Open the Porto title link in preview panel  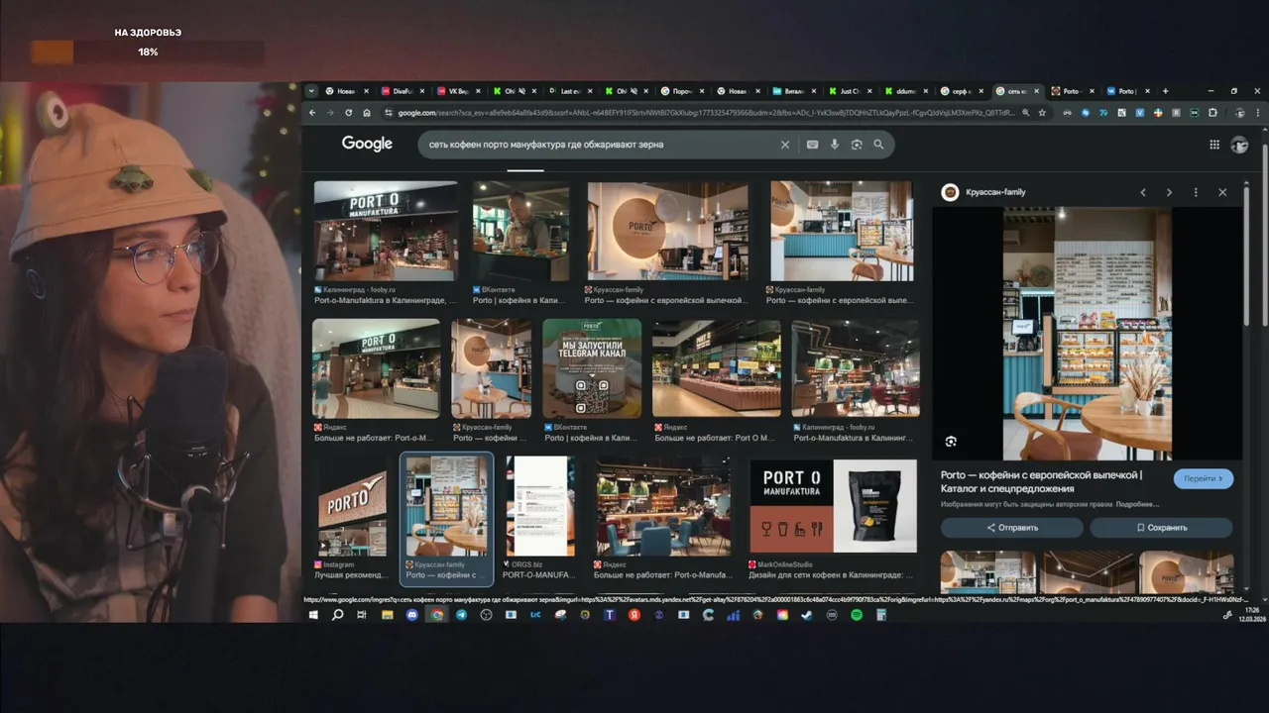pyautogui.click(x=1041, y=481)
